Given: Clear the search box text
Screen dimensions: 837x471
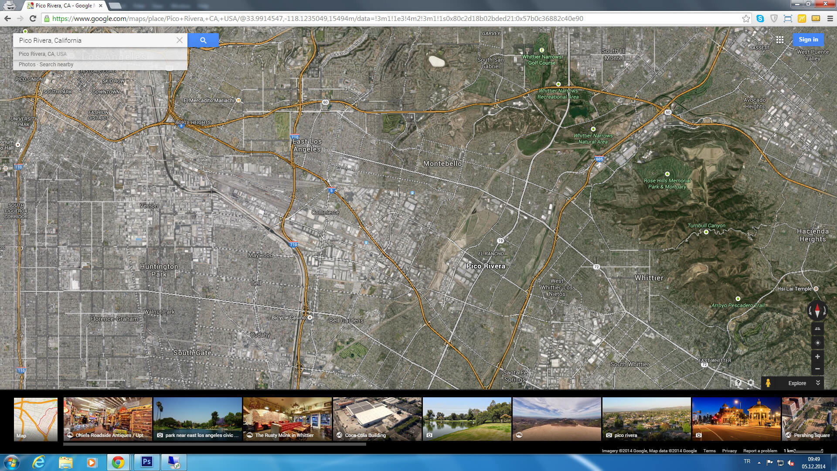Looking at the screenshot, I should [x=179, y=40].
